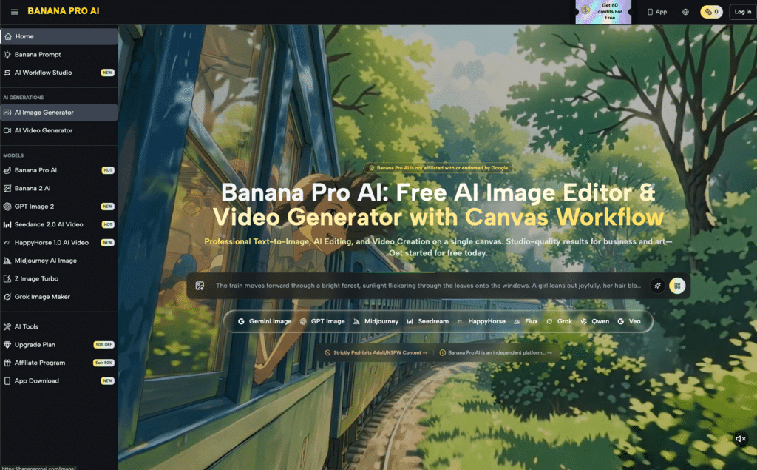
Task: Open the Strictly Prohibits Adult/NSFW Content link
Action: [x=376, y=353]
